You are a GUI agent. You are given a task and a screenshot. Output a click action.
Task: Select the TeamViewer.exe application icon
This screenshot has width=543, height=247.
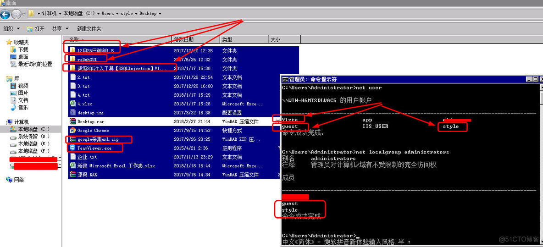point(73,148)
